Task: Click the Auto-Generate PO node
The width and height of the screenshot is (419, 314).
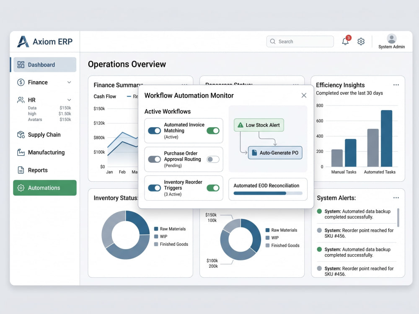Action: pyautogui.click(x=275, y=153)
